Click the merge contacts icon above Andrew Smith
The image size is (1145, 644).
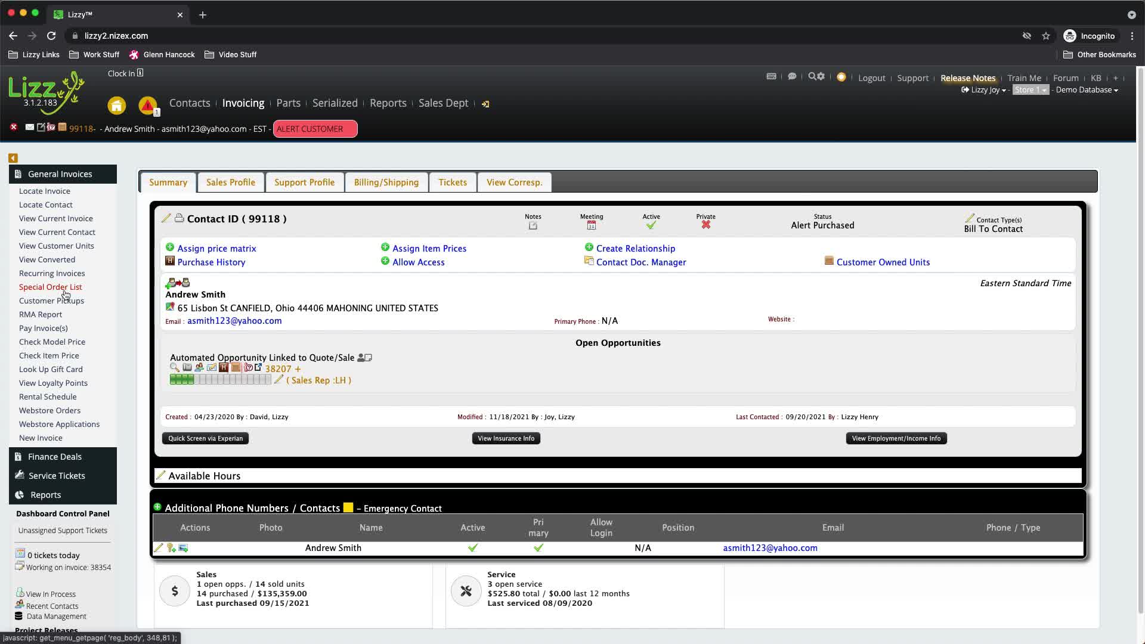(x=178, y=282)
